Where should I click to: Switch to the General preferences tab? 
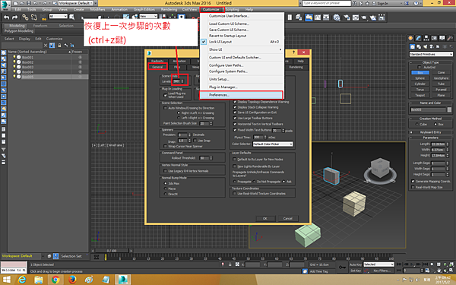[157, 67]
